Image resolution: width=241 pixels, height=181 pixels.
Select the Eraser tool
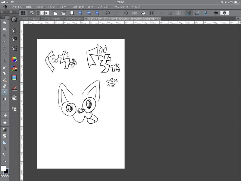coord(5,86)
